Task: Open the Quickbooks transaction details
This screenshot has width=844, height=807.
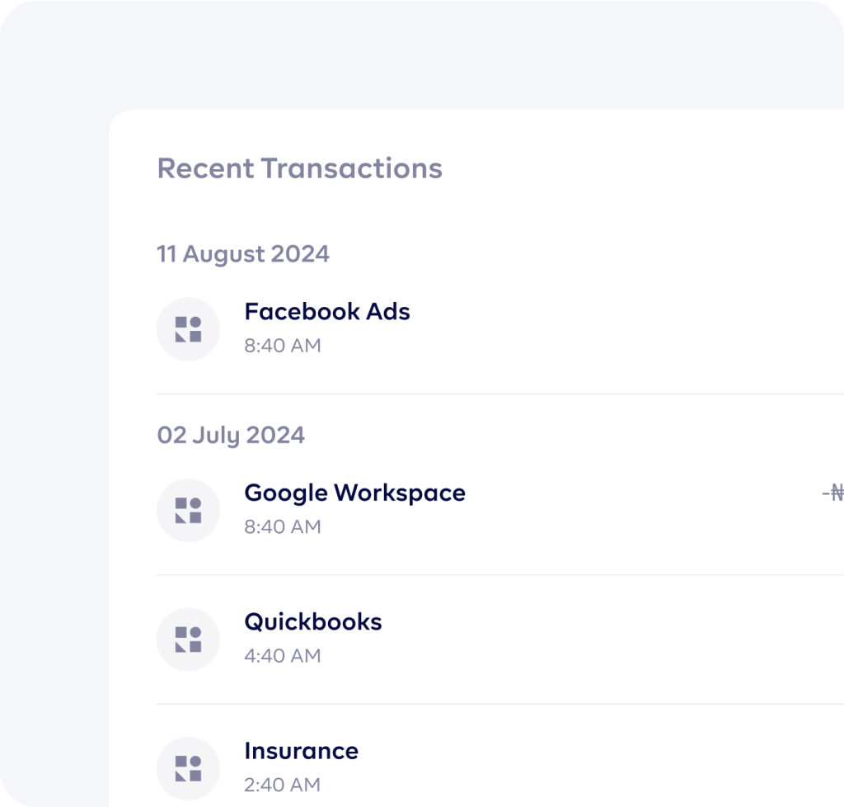Action: point(313,622)
